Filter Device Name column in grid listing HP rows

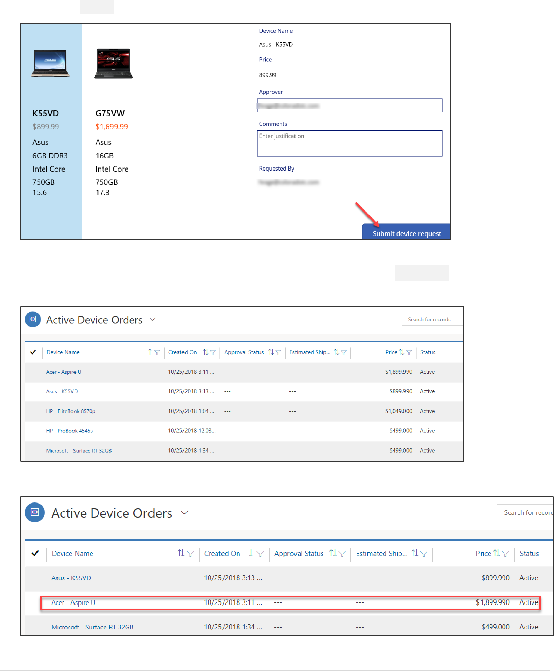157,352
